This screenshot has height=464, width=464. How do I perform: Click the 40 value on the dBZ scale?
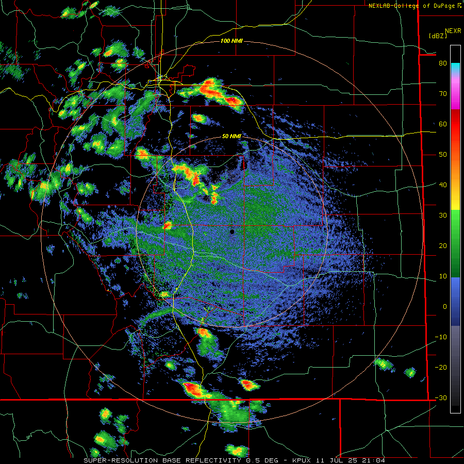coord(443,185)
